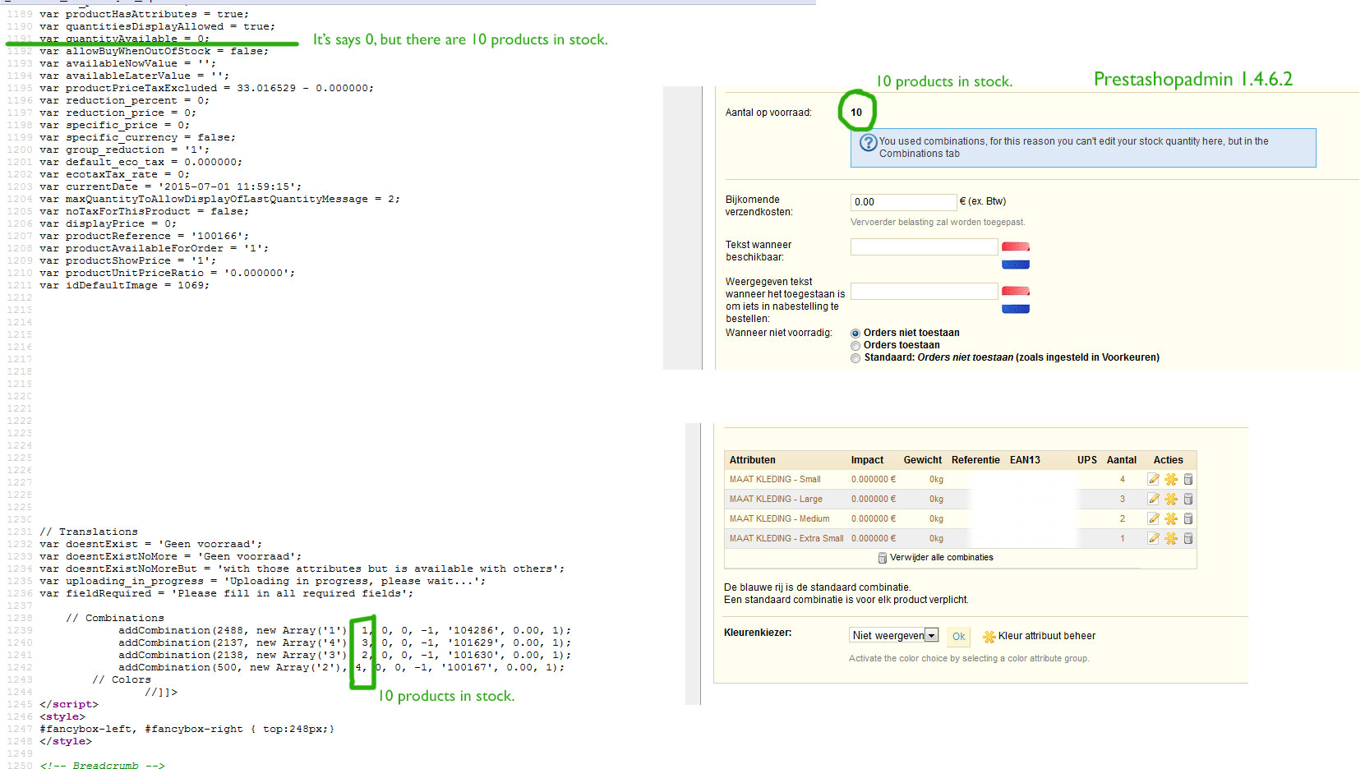1365x769 pixels.
Task: Click the Aantal value 1 in Extra Small row
Action: pos(1122,538)
